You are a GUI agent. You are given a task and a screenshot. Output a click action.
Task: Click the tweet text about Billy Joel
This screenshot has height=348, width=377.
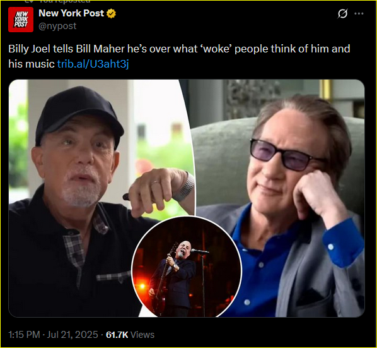(x=179, y=56)
